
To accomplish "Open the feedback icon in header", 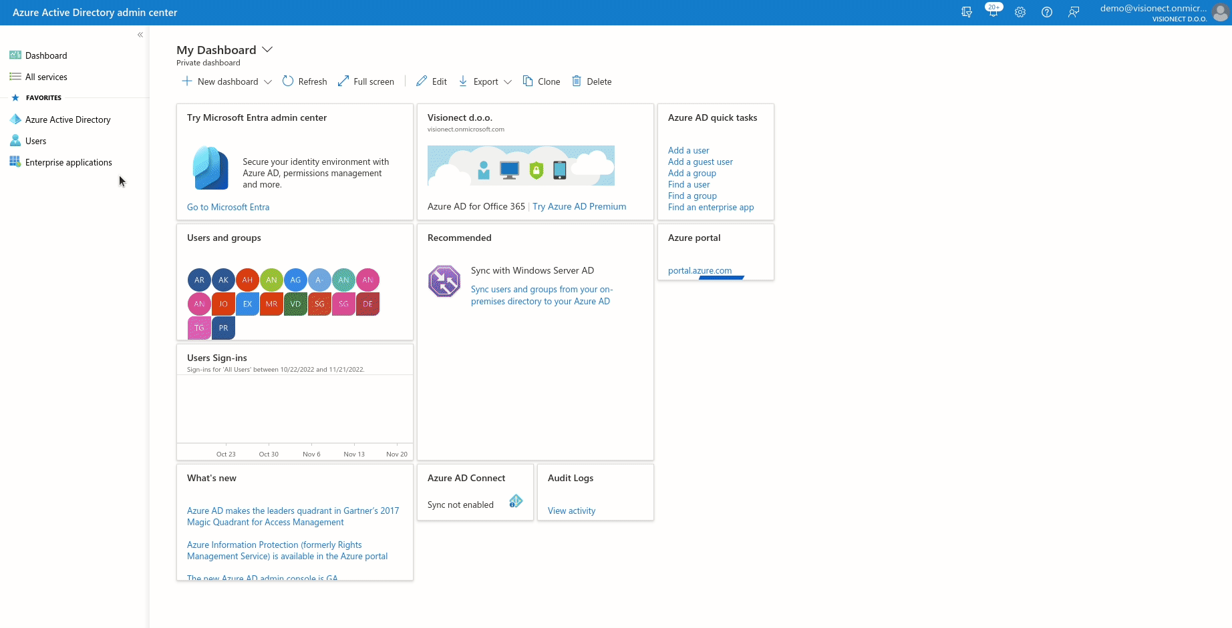I will [x=1073, y=12].
